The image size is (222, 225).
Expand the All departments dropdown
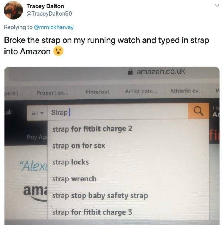point(37,113)
